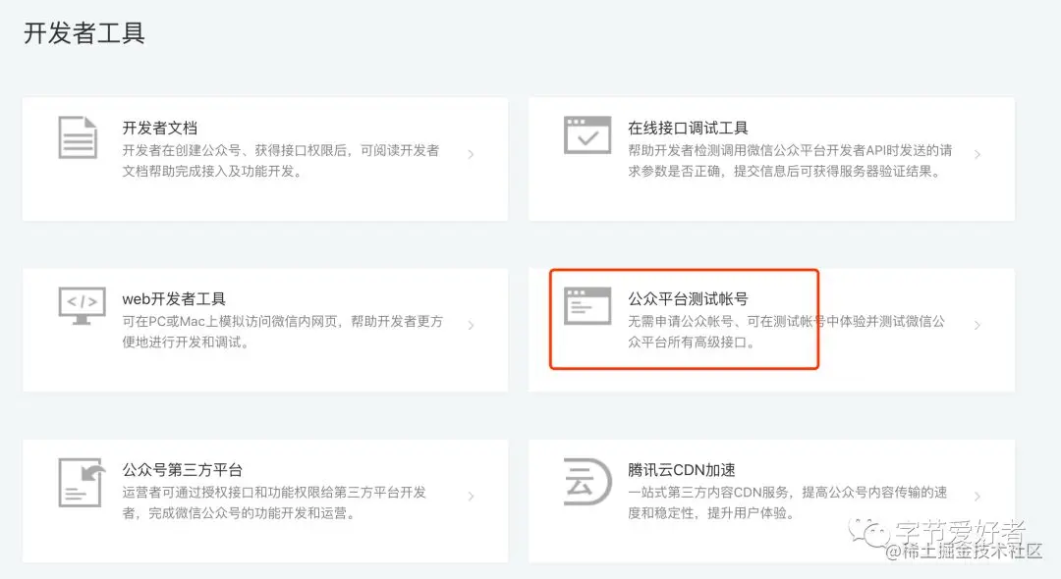The image size is (1061, 579).
Task: Select the 在线接口调试工具 checkmark icon
Action: tap(586, 134)
